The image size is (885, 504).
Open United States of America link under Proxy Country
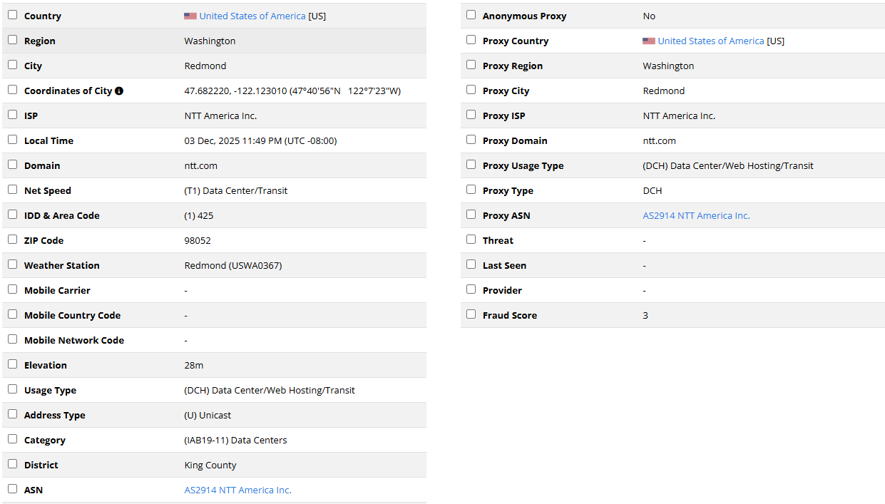point(711,41)
